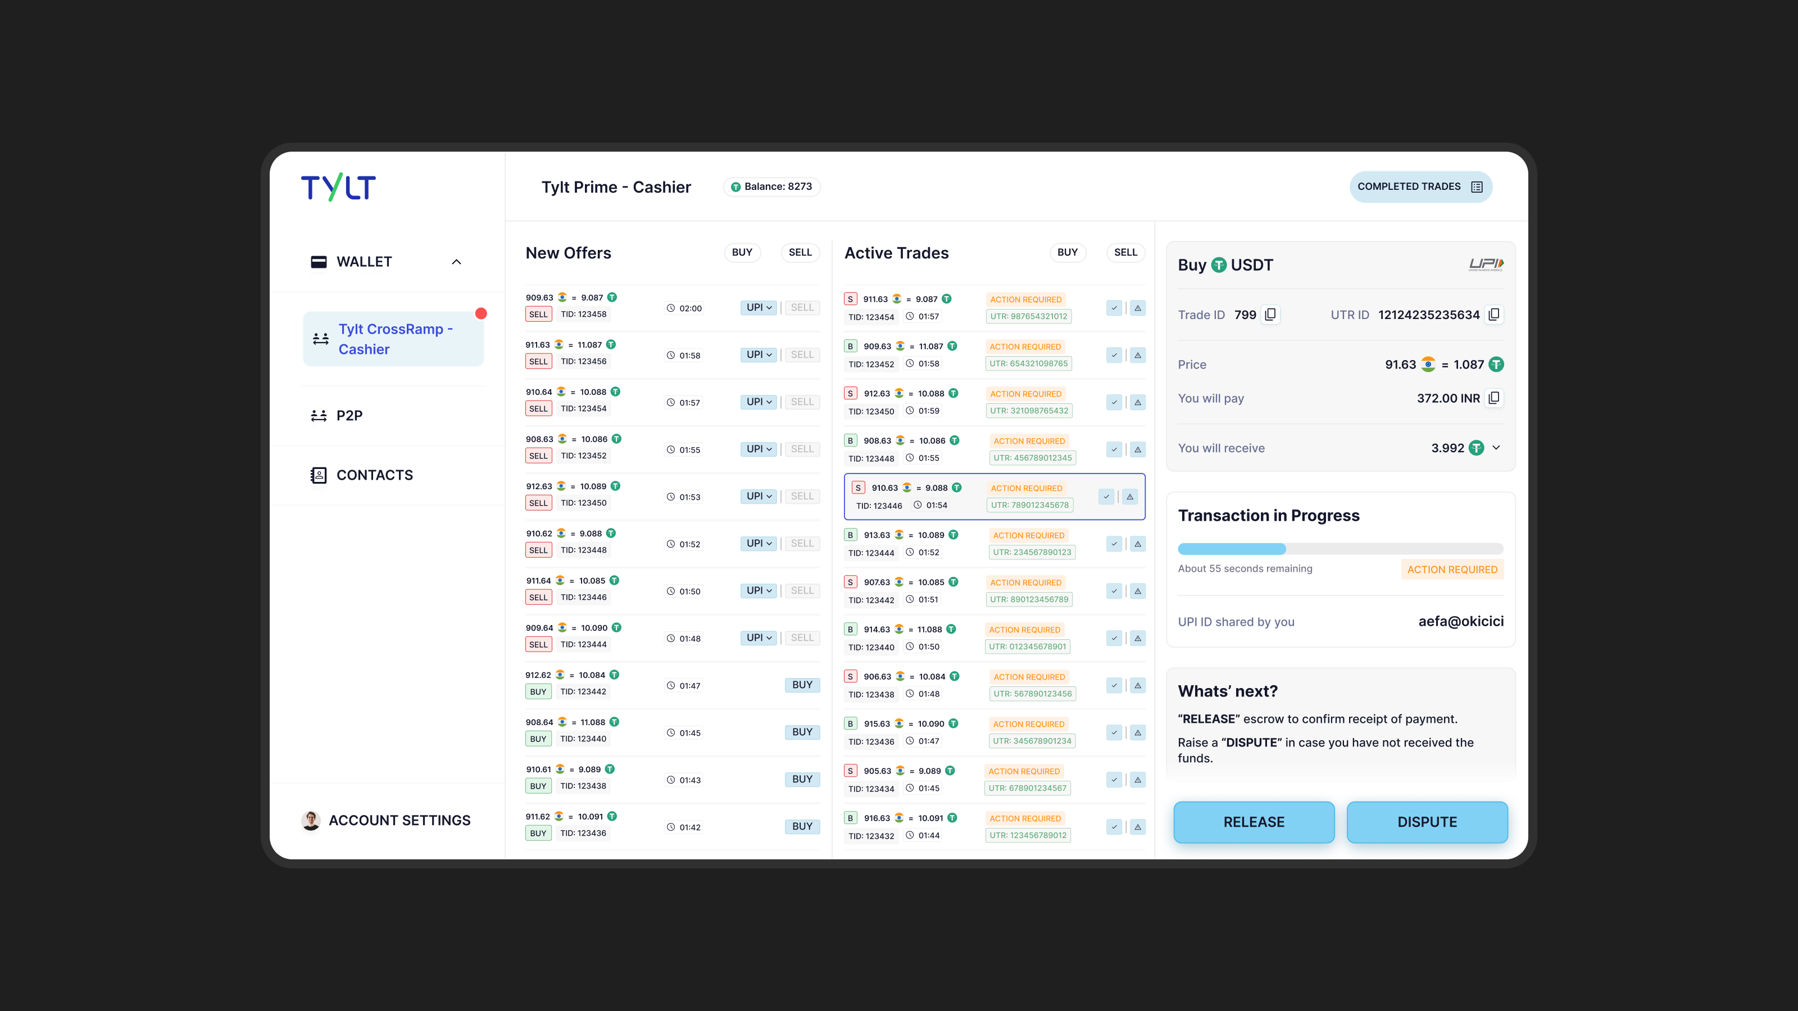The width and height of the screenshot is (1798, 1011).
Task: Confirm trade TID 123432 with check icon
Action: tap(1114, 827)
